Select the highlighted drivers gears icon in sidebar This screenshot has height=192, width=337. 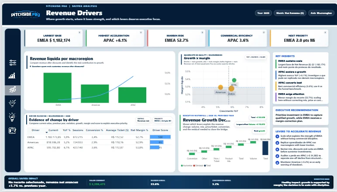coord(13,90)
